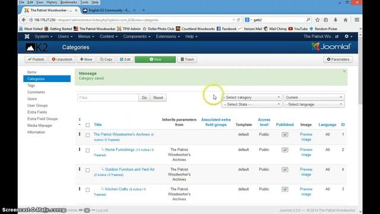
Task: Click the Joomla logo icon in admin menu
Action: [x=27, y=36]
